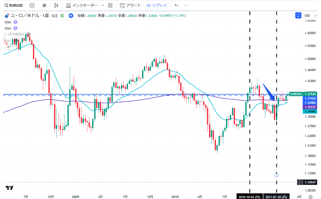The width and height of the screenshot is (321, 199).
Task: Activate the リプレイ bar replay mode
Action: 157,5
